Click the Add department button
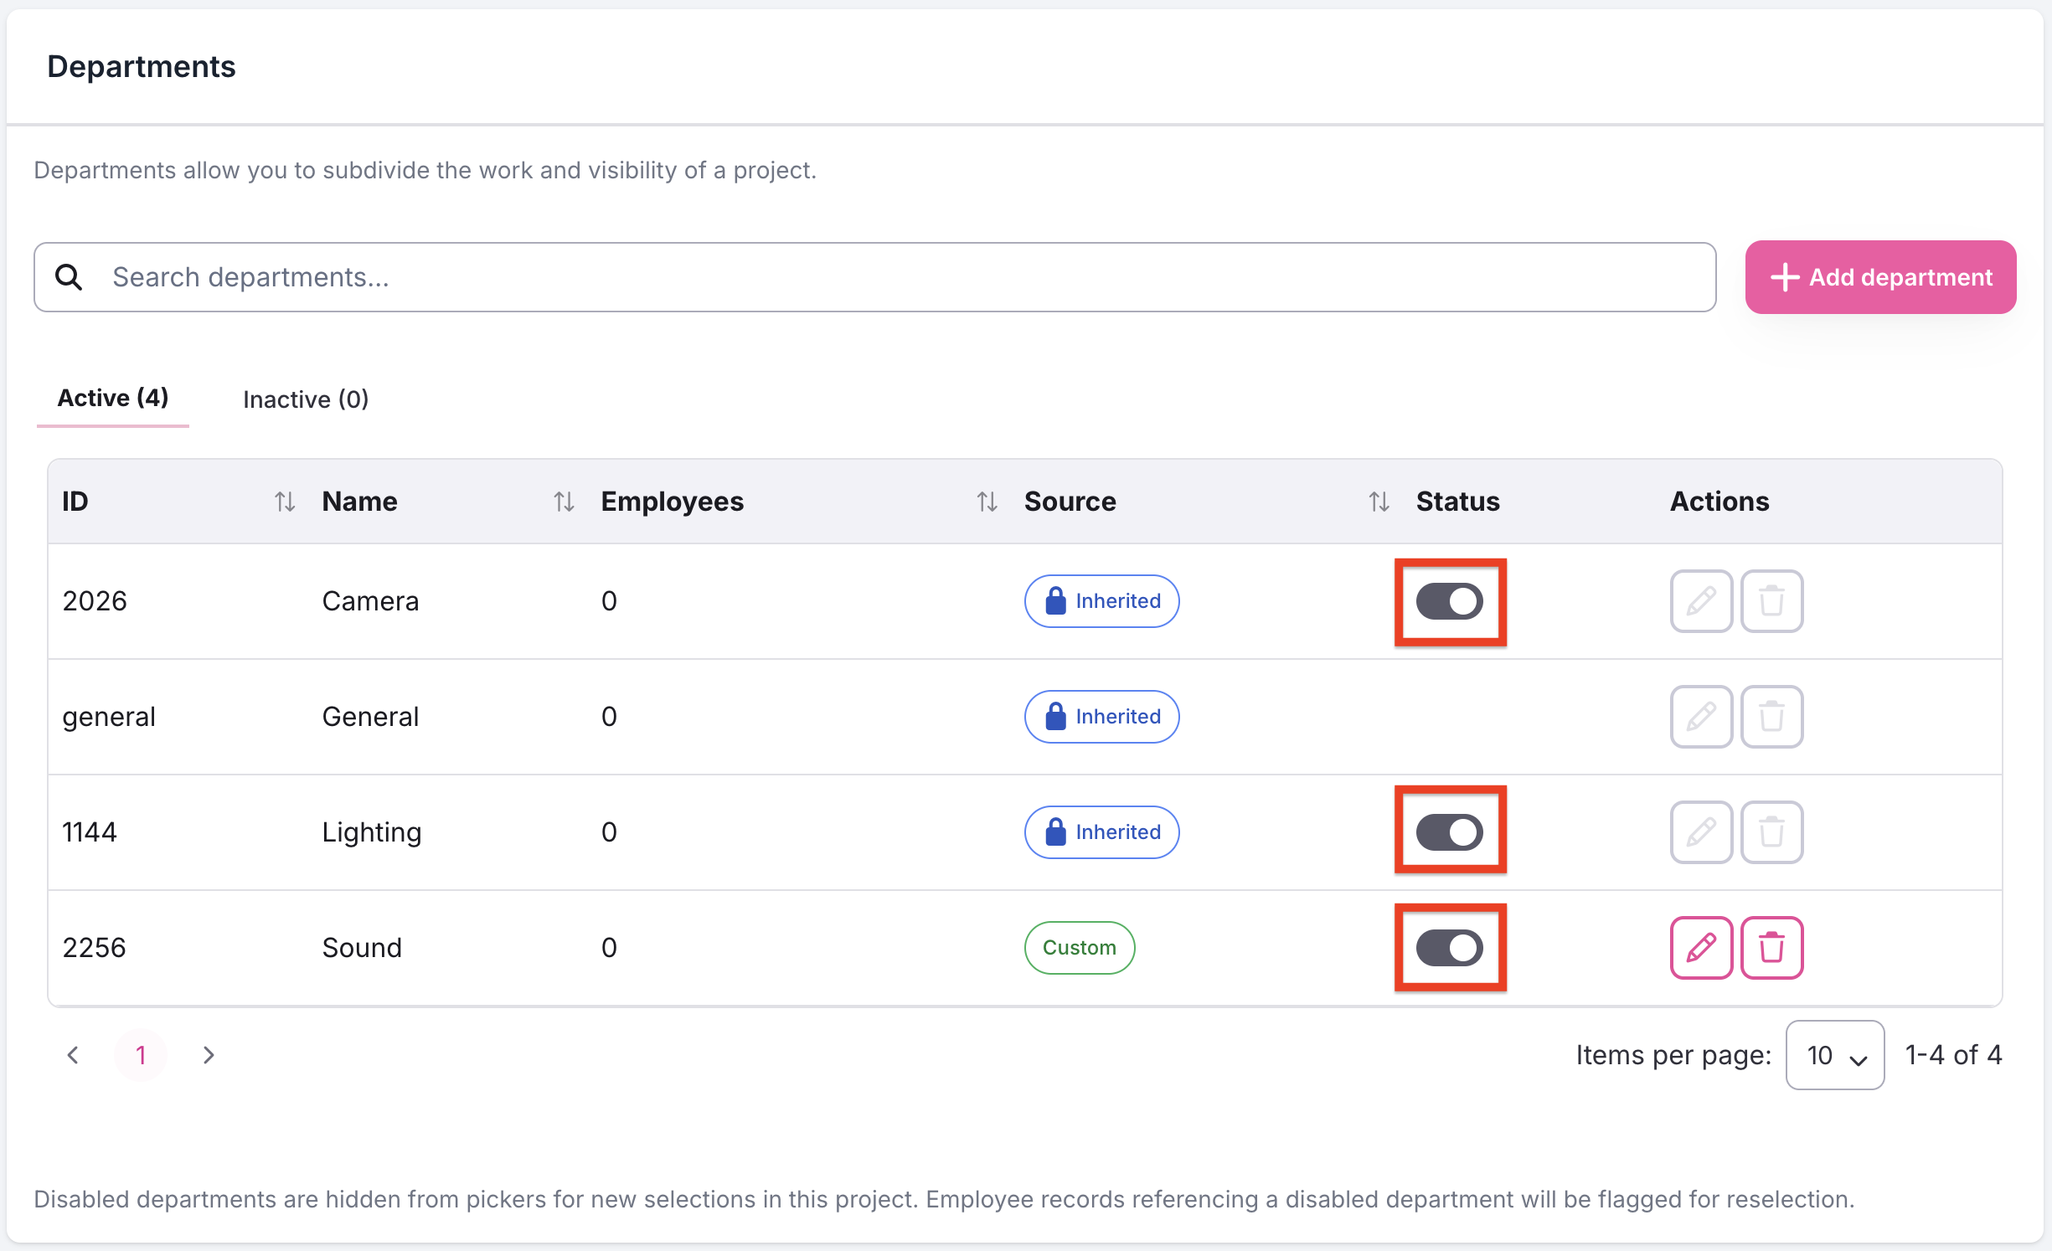 1880,277
